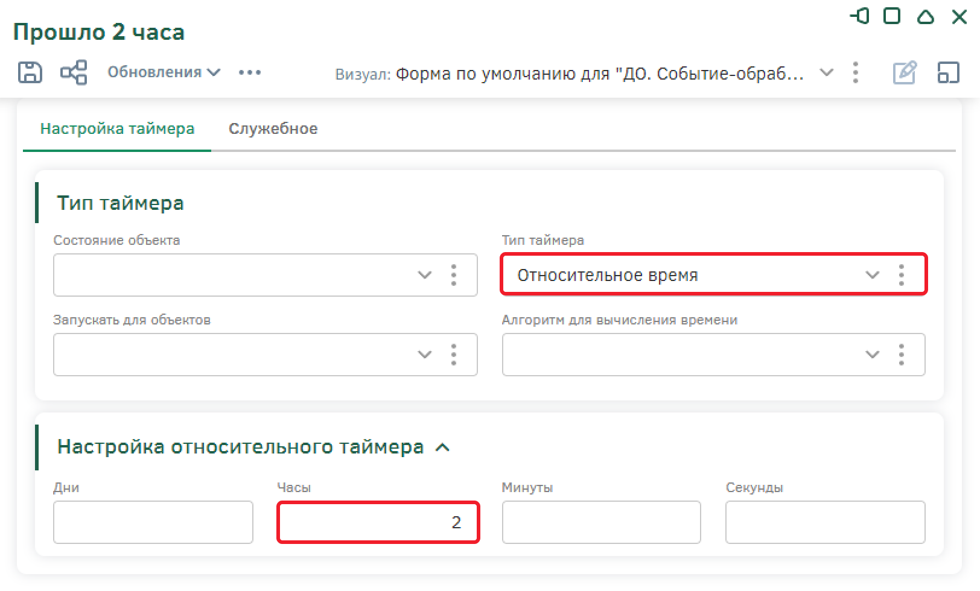Open the edit form pencil icon
Image resolution: width=980 pixels, height=591 pixels.
click(x=904, y=72)
